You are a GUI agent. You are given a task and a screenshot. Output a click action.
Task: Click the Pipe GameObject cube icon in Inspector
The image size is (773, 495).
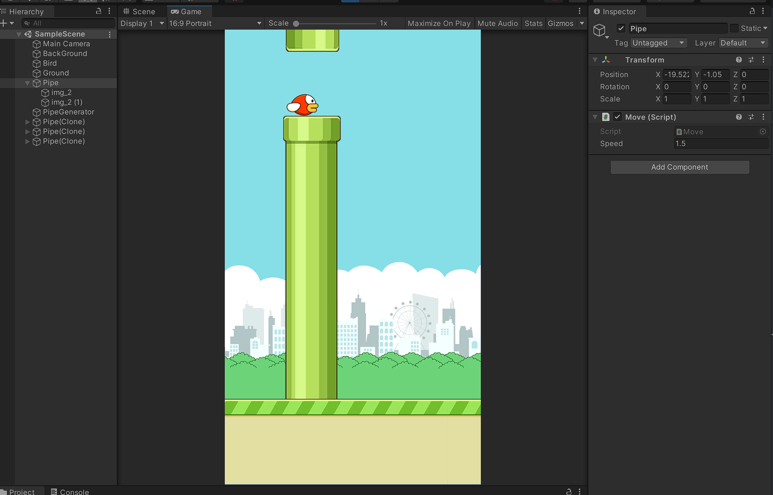pyautogui.click(x=599, y=30)
